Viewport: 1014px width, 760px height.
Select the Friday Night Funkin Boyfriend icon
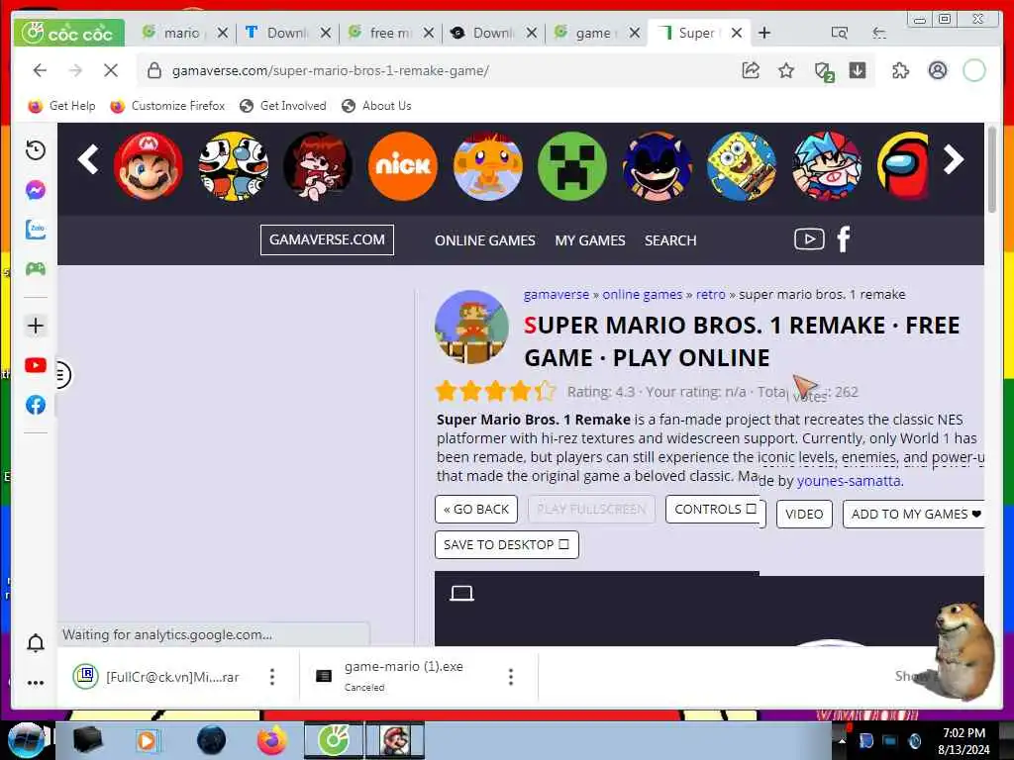[827, 166]
